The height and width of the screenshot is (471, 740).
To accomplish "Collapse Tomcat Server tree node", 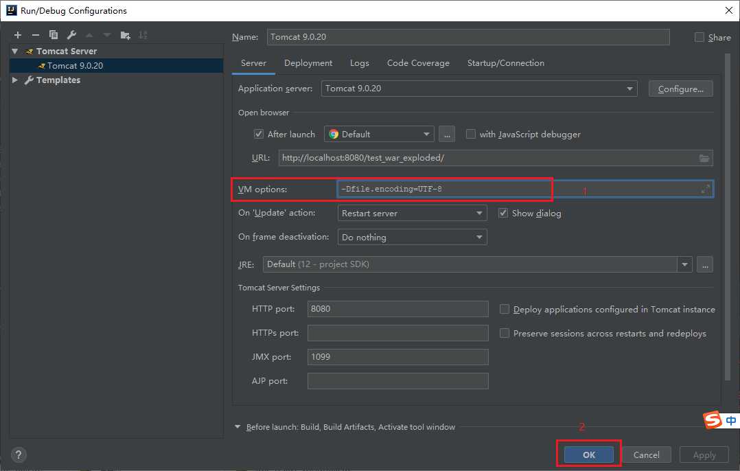I will click(15, 51).
